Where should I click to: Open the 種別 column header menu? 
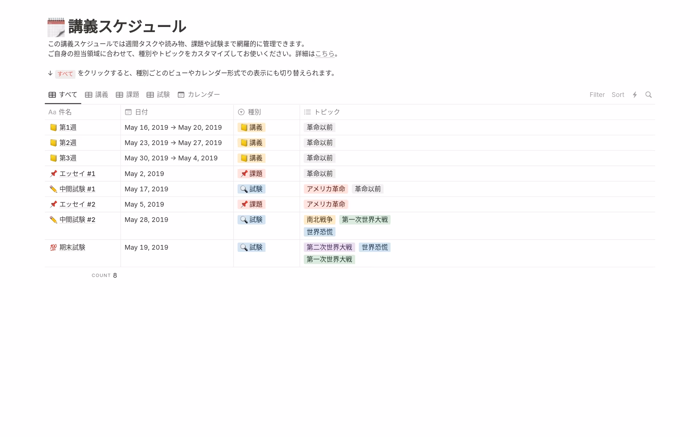[x=254, y=112]
